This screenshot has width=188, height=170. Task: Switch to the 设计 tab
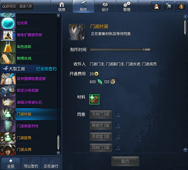(x=105, y=6)
